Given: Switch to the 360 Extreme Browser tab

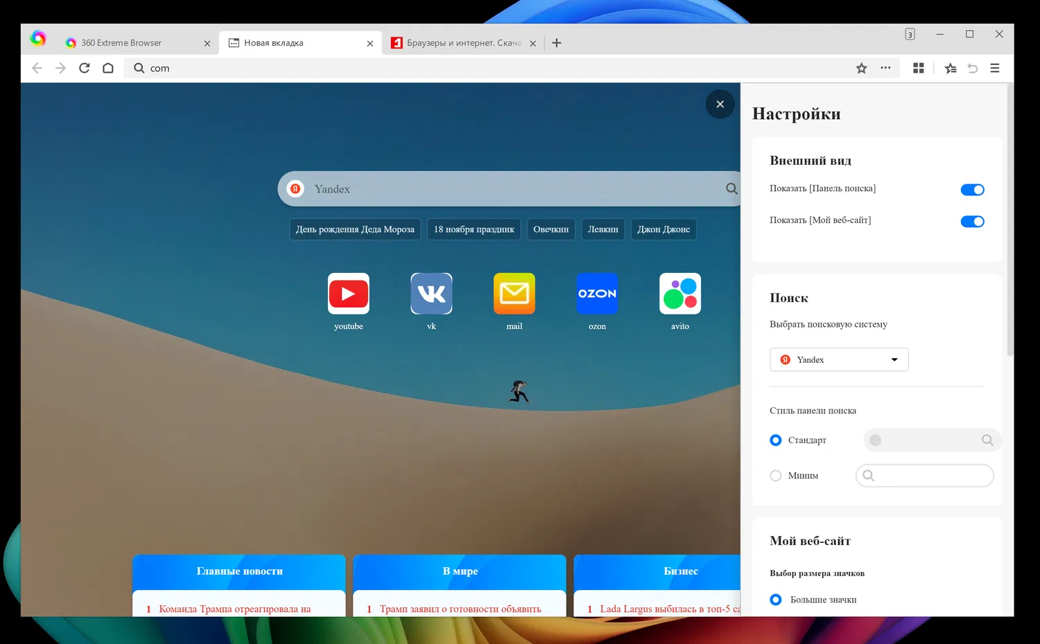Looking at the screenshot, I should pyautogui.click(x=136, y=43).
